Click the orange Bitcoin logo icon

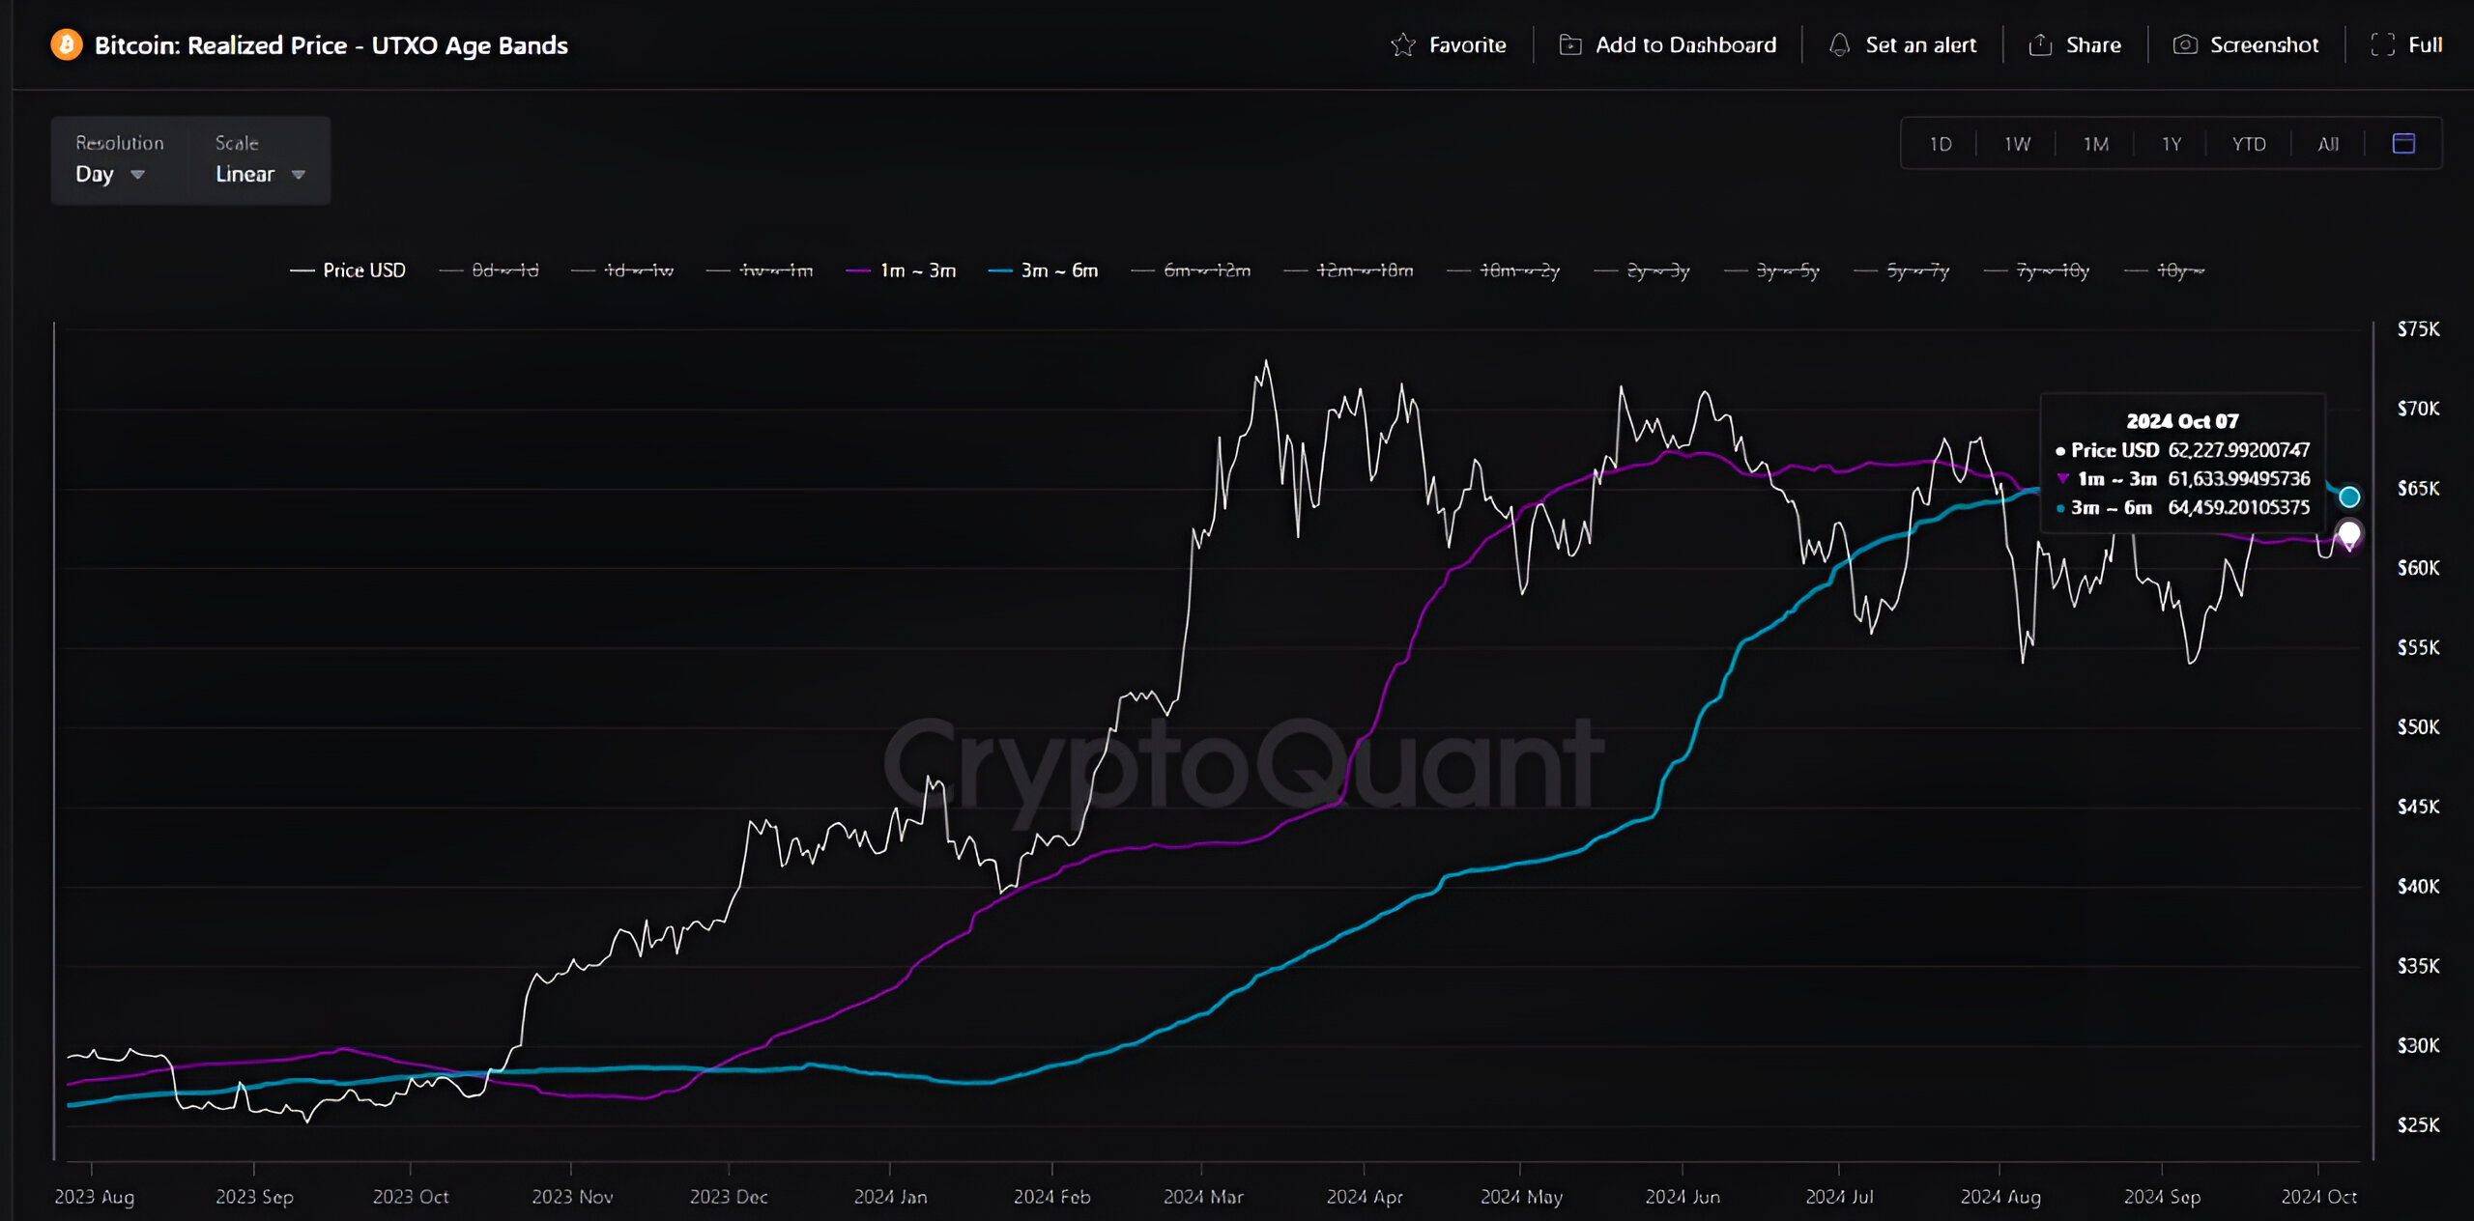click(x=67, y=45)
